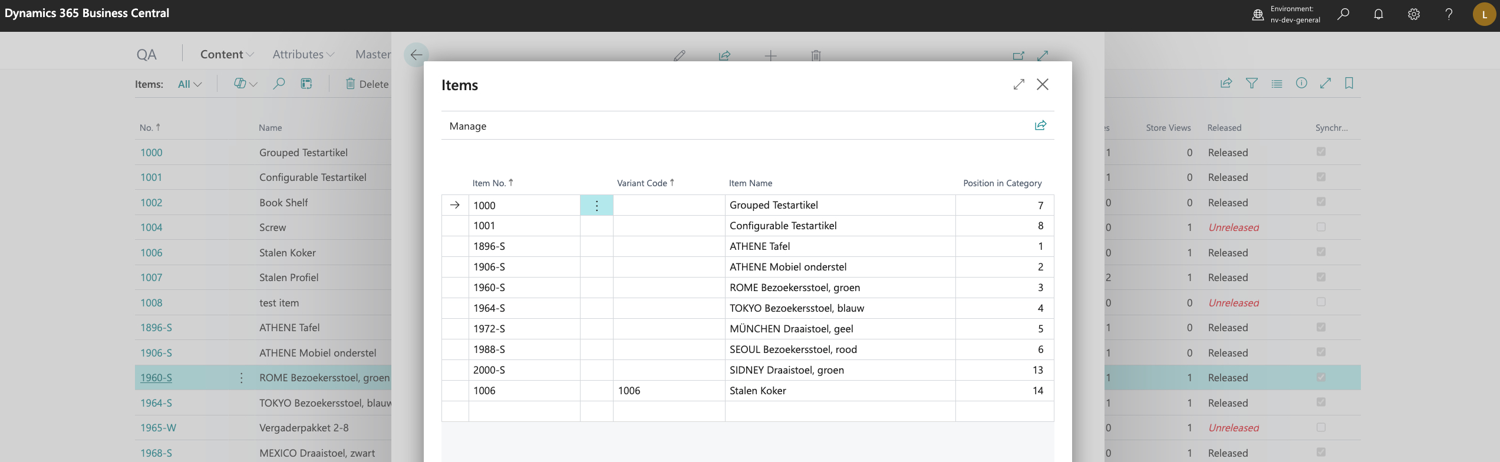Image resolution: width=1500 pixels, height=462 pixels.
Task: Select Item No. cell 1896-S in dialog
Action: (525, 246)
